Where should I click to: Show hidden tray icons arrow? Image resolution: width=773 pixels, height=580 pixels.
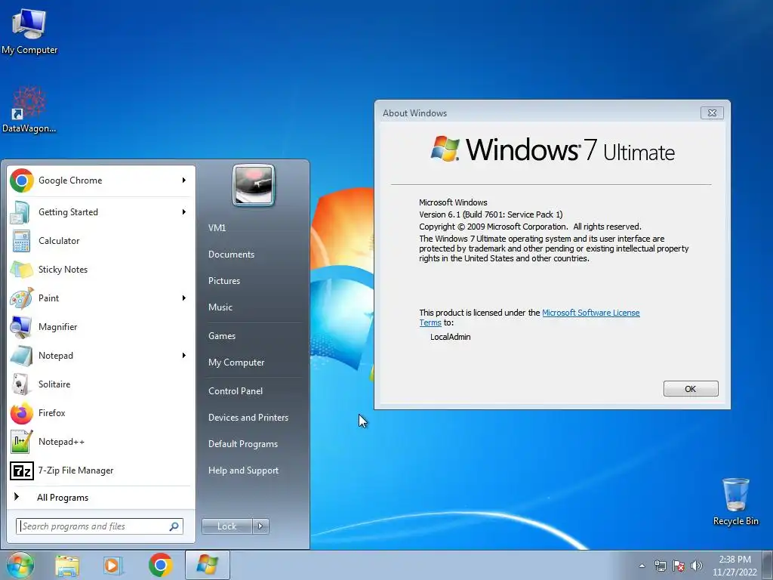(x=642, y=566)
